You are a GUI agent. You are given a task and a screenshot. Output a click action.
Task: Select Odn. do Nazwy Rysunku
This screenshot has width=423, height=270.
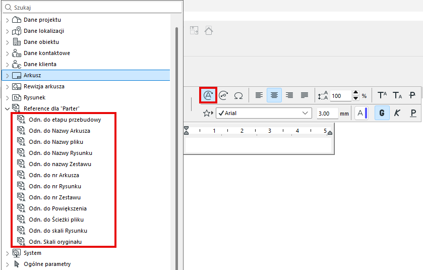click(61, 153)
